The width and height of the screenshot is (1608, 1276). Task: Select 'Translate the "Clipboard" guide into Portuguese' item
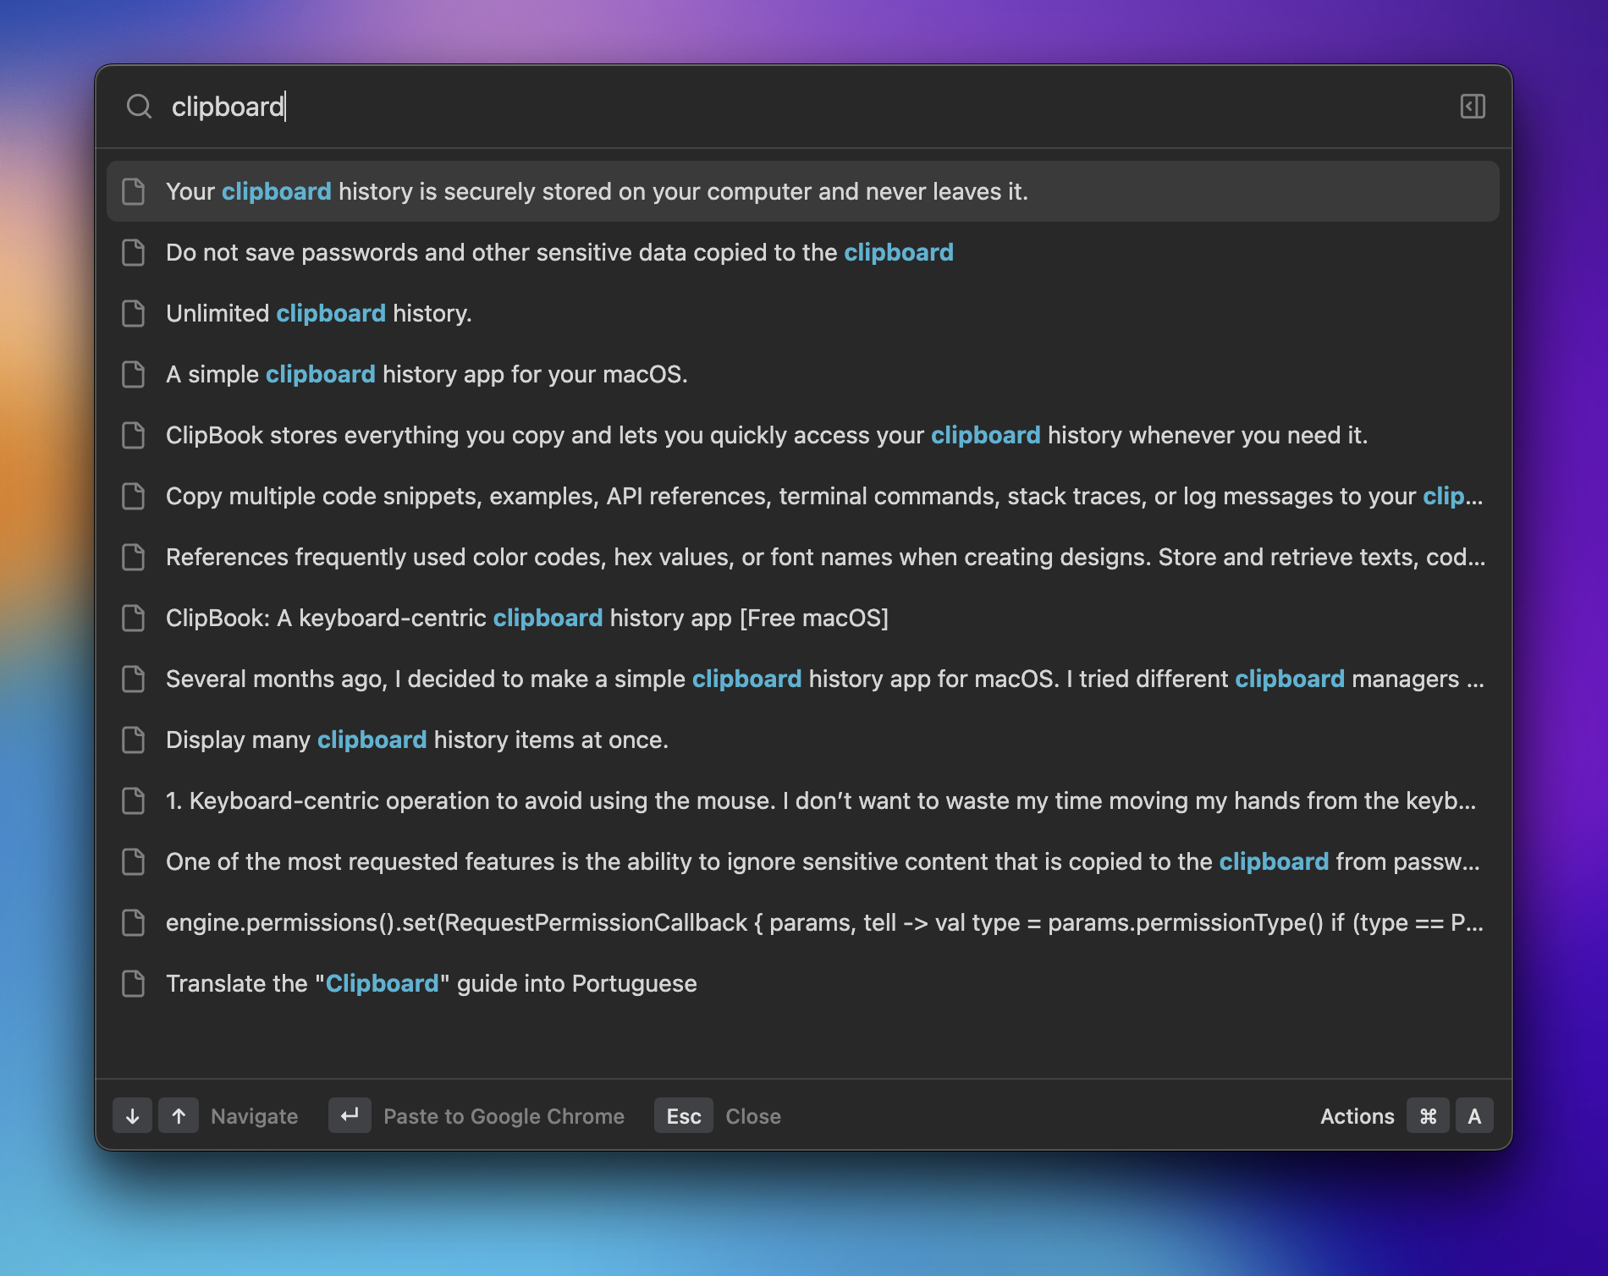[x=803, y=983]
